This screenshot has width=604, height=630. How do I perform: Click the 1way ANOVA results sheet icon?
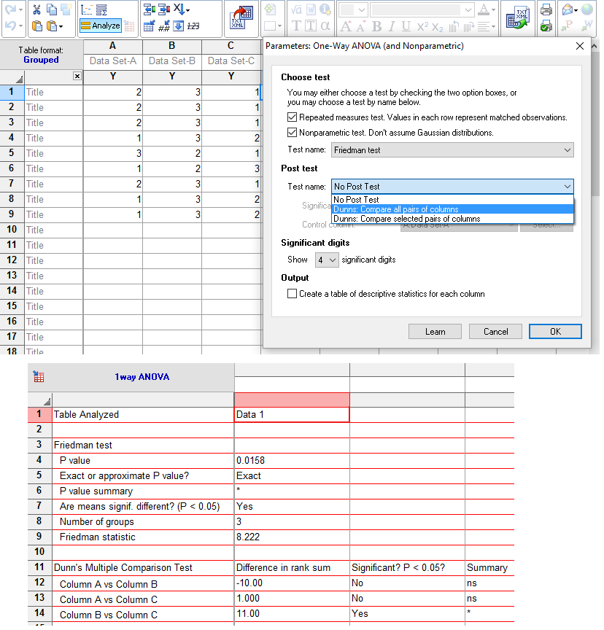click(x=39, y=377)
